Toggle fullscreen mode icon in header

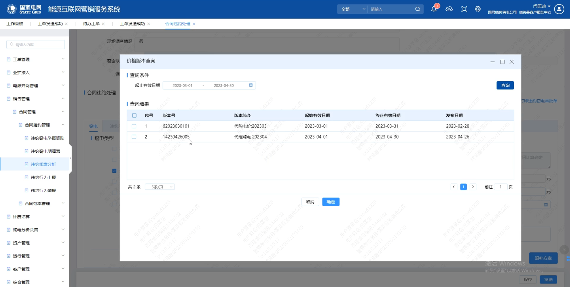coord(464,9)
